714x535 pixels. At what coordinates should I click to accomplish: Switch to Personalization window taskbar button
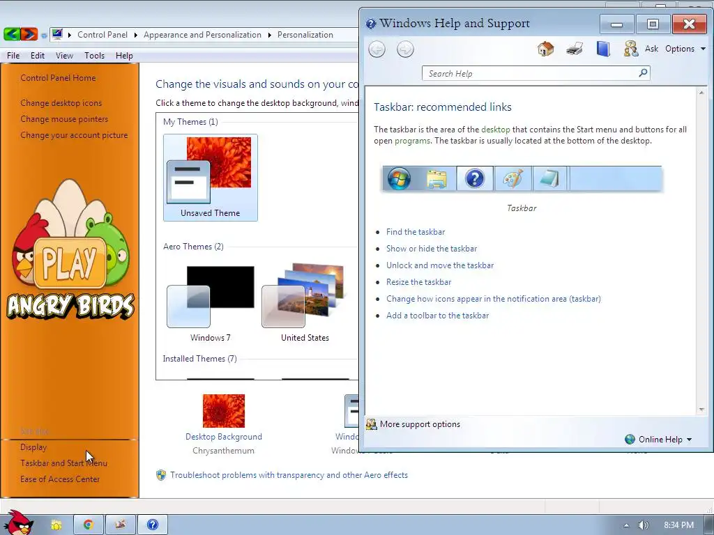coord(120,525)
